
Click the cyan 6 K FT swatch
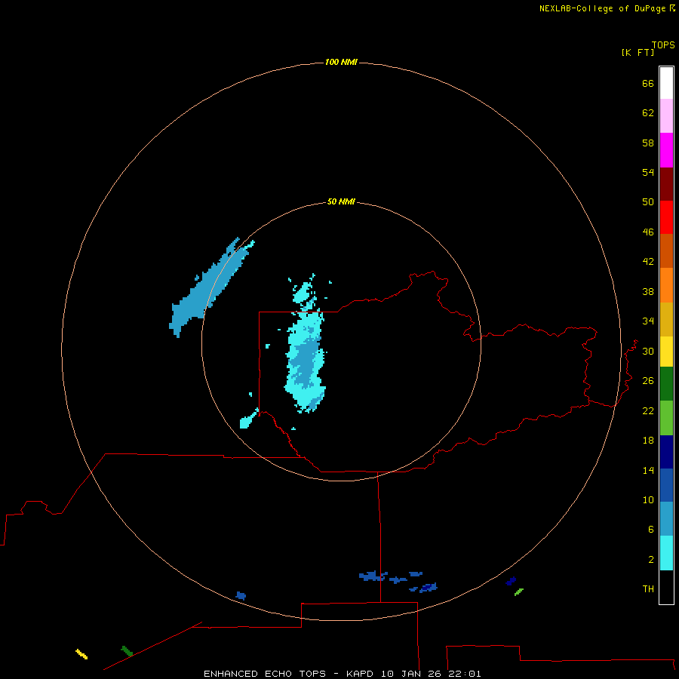(x=666, y=553)
